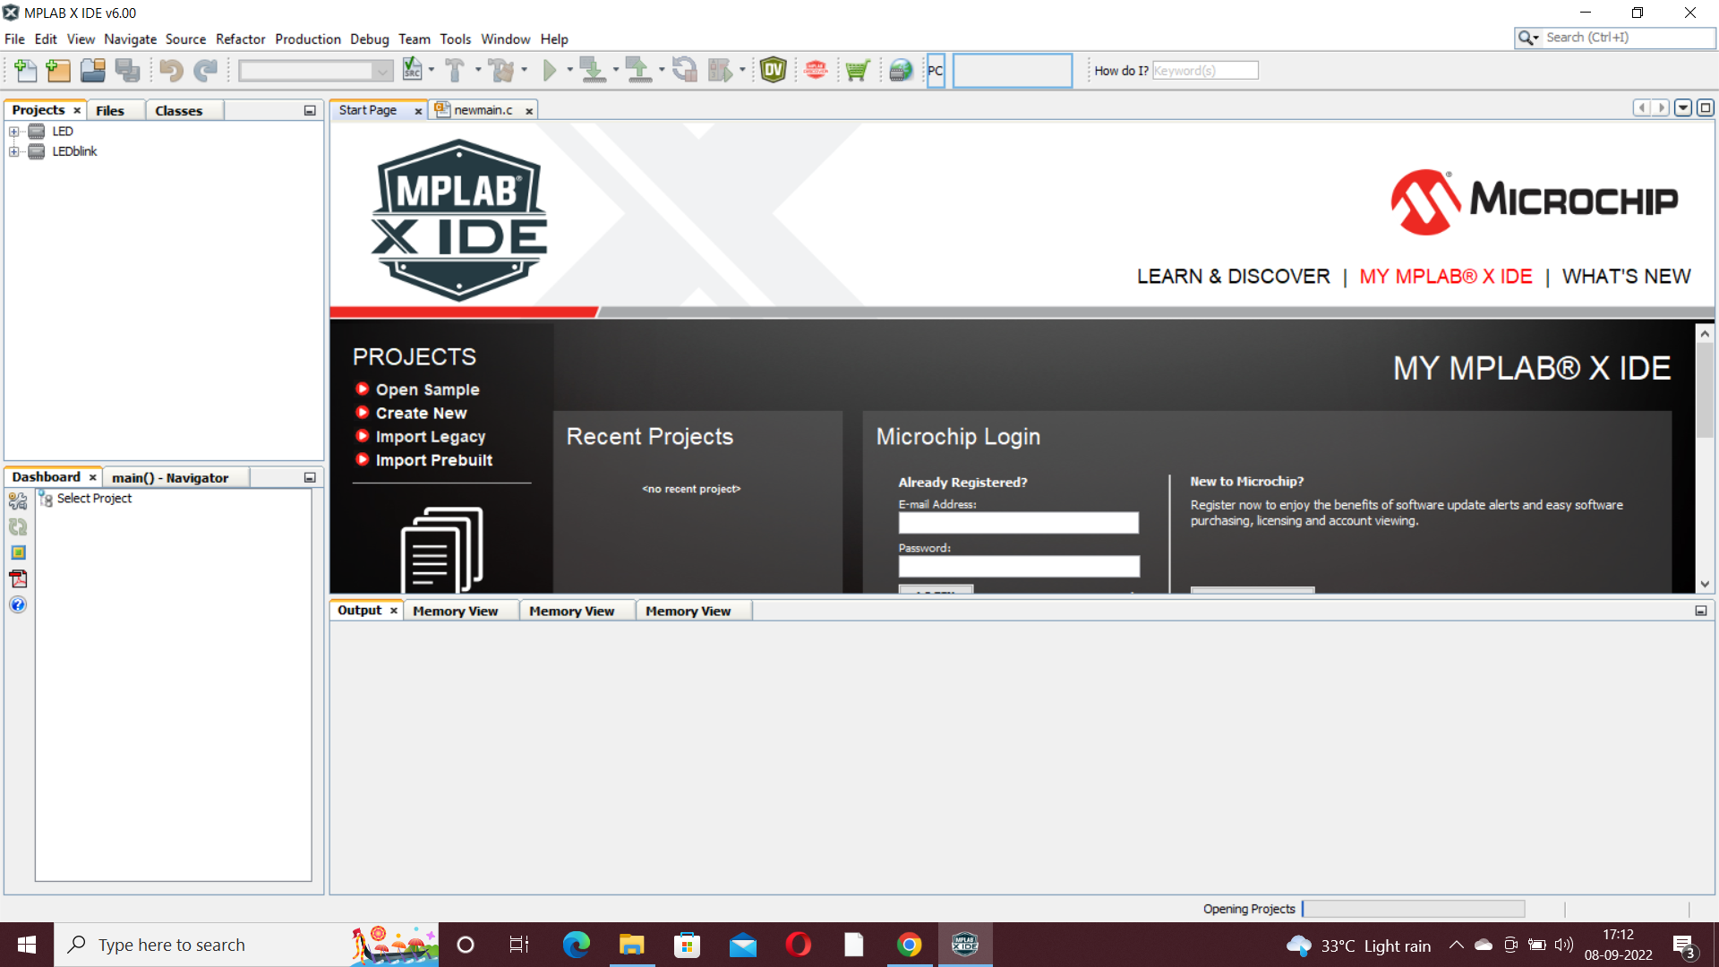Open the project configuration combo box
This screenshot has height=967, width=1719.
click(x=316, y=70)
